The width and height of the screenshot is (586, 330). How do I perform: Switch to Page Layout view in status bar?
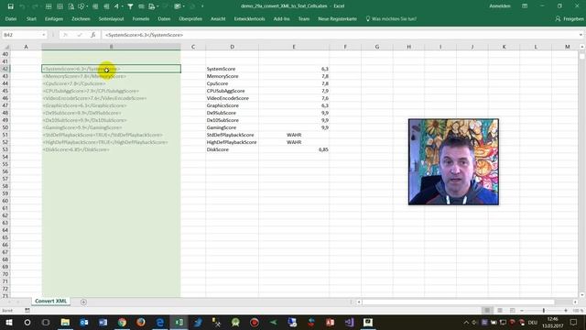[x=500, y=311]
